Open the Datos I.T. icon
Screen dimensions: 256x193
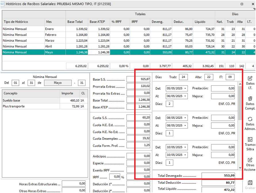click(250, 78)
